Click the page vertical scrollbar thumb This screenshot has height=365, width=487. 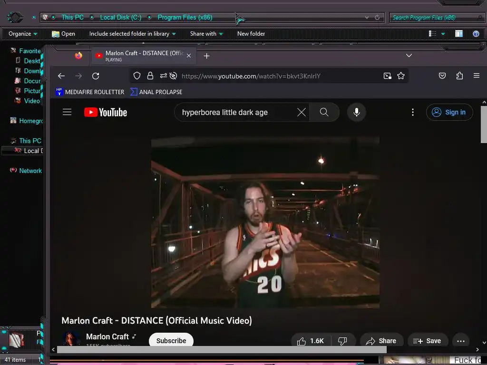pyautogui.click(x=484, y=125)
